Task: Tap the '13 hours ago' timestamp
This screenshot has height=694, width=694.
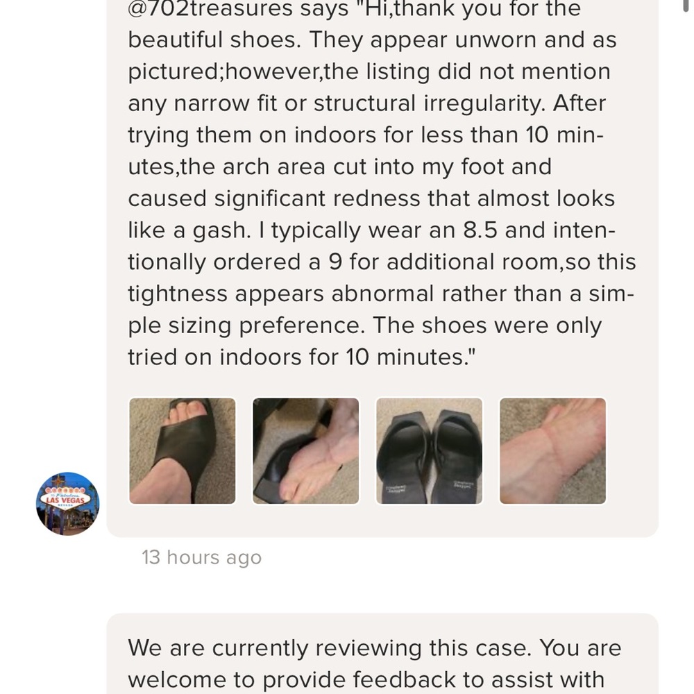Action: click(x=201, y=557)
